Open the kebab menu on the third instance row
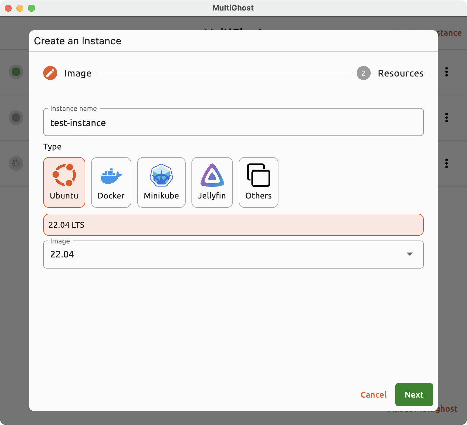 (x=446, y=163)
